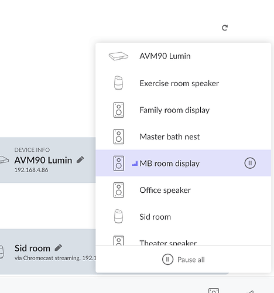Click the Exercise room speaker device icon
The width and height of the screenshot is (274, 293).
[x=118, y=83]
